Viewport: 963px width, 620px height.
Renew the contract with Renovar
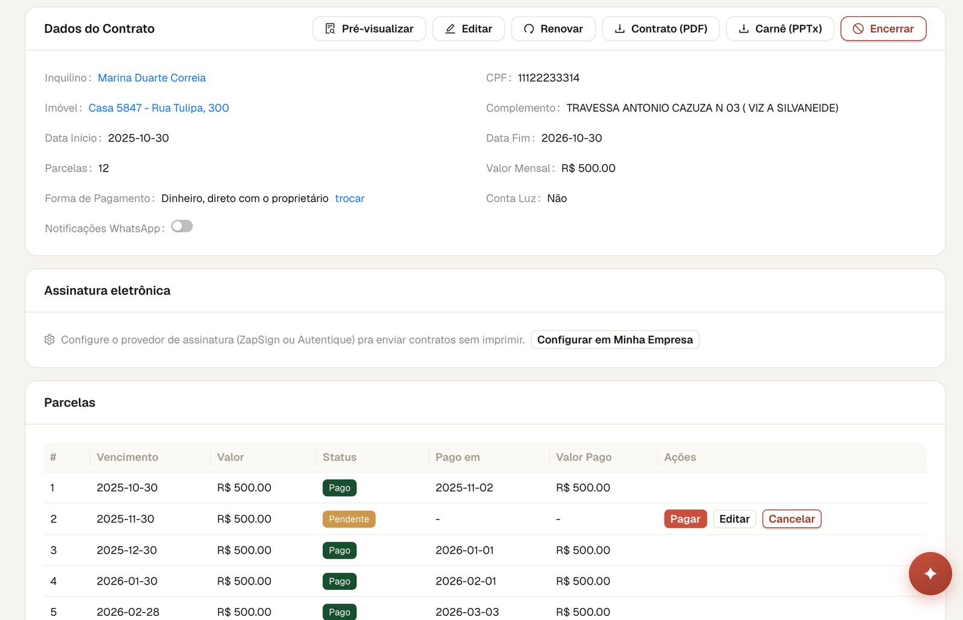(553, 29)
